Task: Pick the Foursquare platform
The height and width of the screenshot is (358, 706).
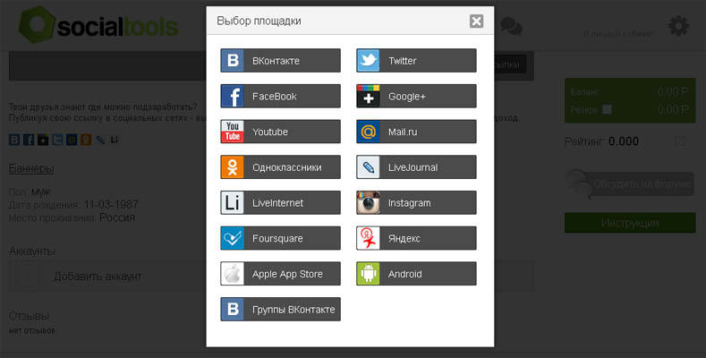Action: (280, 238)
